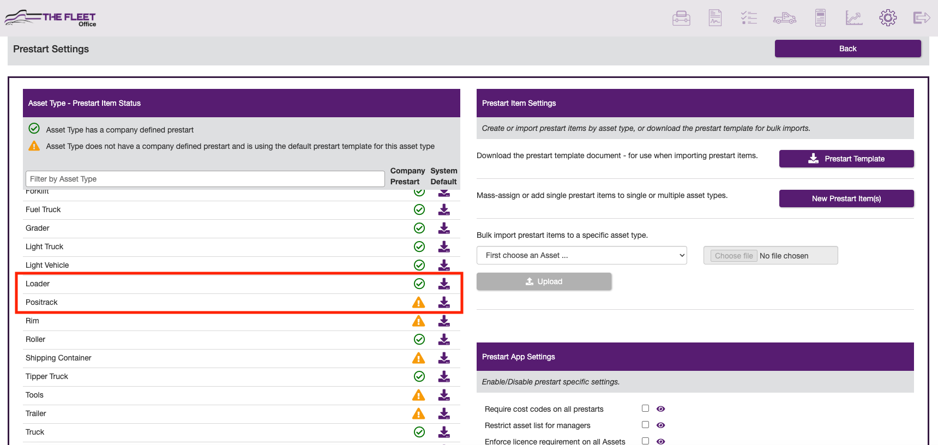The width and height of the screenshot is (938, 445).
Task: Click the checklist icon in top navigation
Action: (749, 18)
